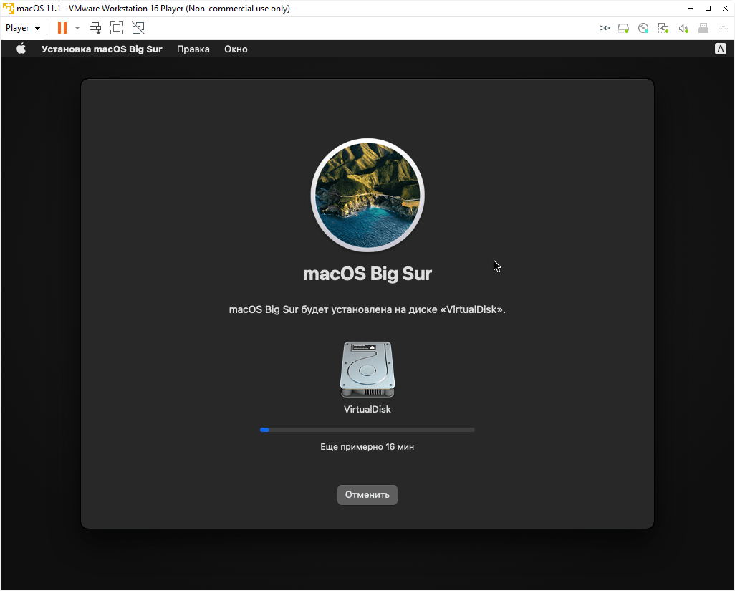The image size is (735, 591).
Task: Select the VirtualDisk drive icon
Action: click(x=367, y=370)
